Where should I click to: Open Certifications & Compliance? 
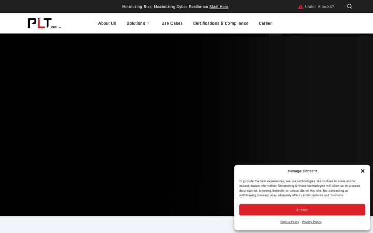pyautogui.click(x=221, y=23)
